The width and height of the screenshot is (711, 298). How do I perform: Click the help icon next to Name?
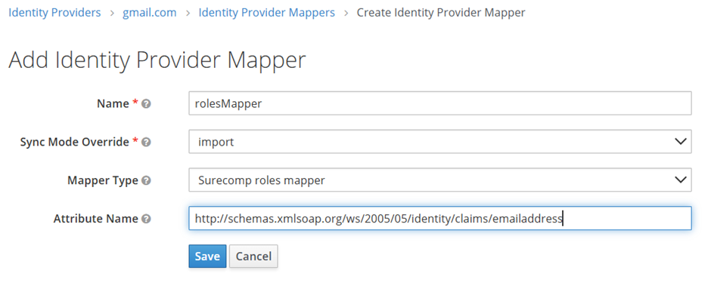[146, 103]
